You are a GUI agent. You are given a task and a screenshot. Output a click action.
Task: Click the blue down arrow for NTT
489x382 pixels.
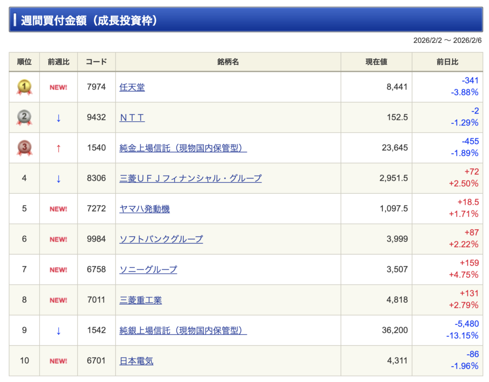point(58,117)
